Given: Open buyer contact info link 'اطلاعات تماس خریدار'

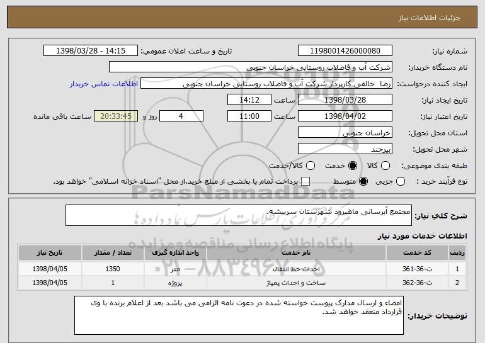Looking at the screenshot, I should 104,84.
